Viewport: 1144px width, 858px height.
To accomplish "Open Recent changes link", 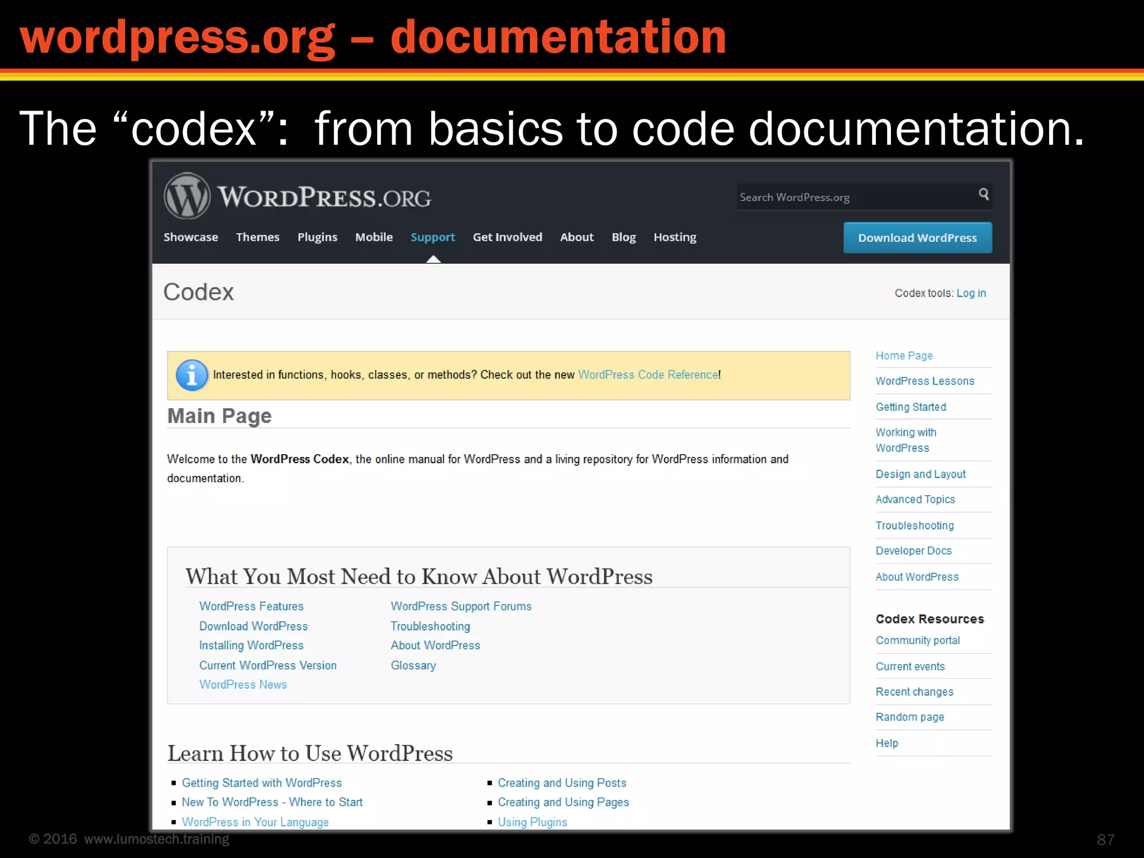I will tap(914, 692).
